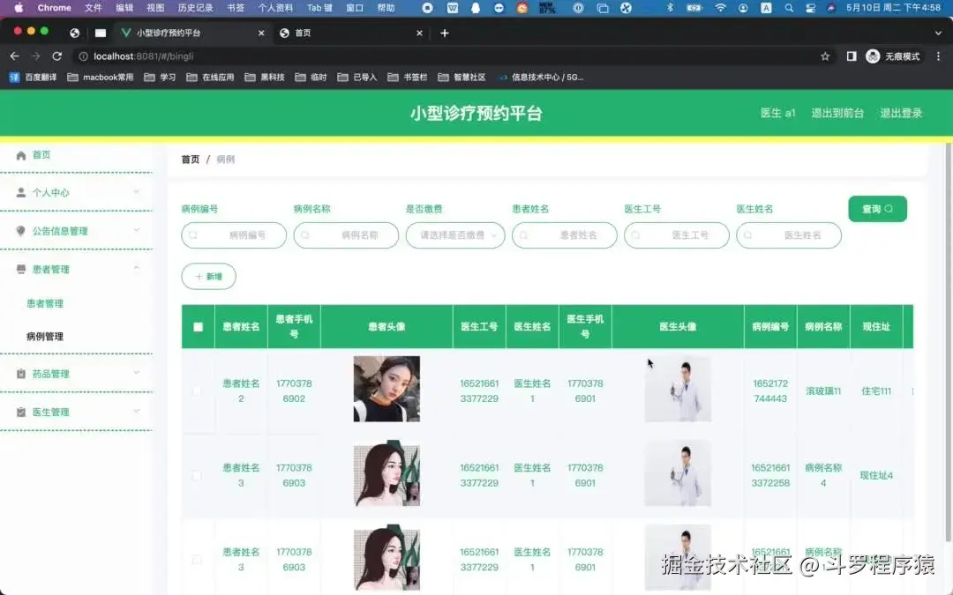This screenshot has width=953, height=595.
Task: Open the tab search chevron in Chrome
Action: 938,33
